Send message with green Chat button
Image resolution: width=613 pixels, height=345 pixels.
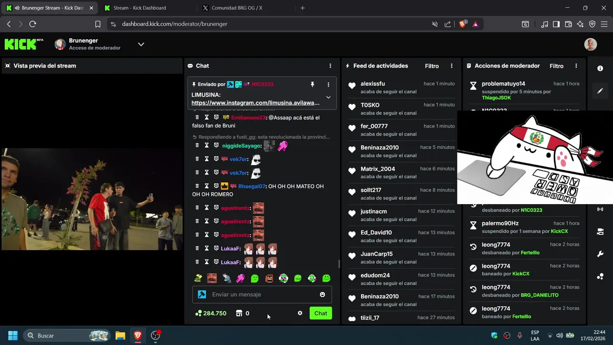click(320, 313)
